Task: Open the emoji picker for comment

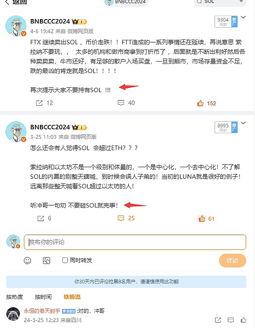Action: (28, 261)
